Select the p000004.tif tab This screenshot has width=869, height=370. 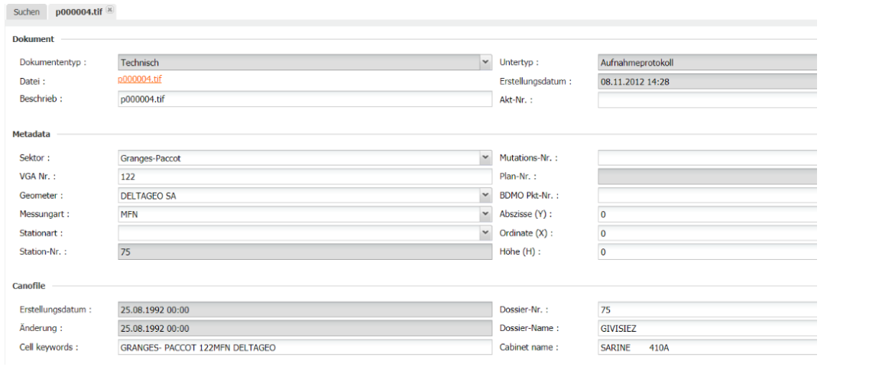point(78,12)
